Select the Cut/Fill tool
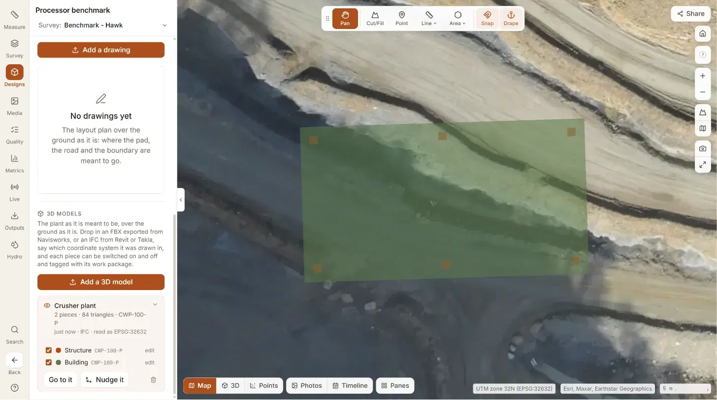This screenshot has width=717, height=400. (x=375, y=19)
